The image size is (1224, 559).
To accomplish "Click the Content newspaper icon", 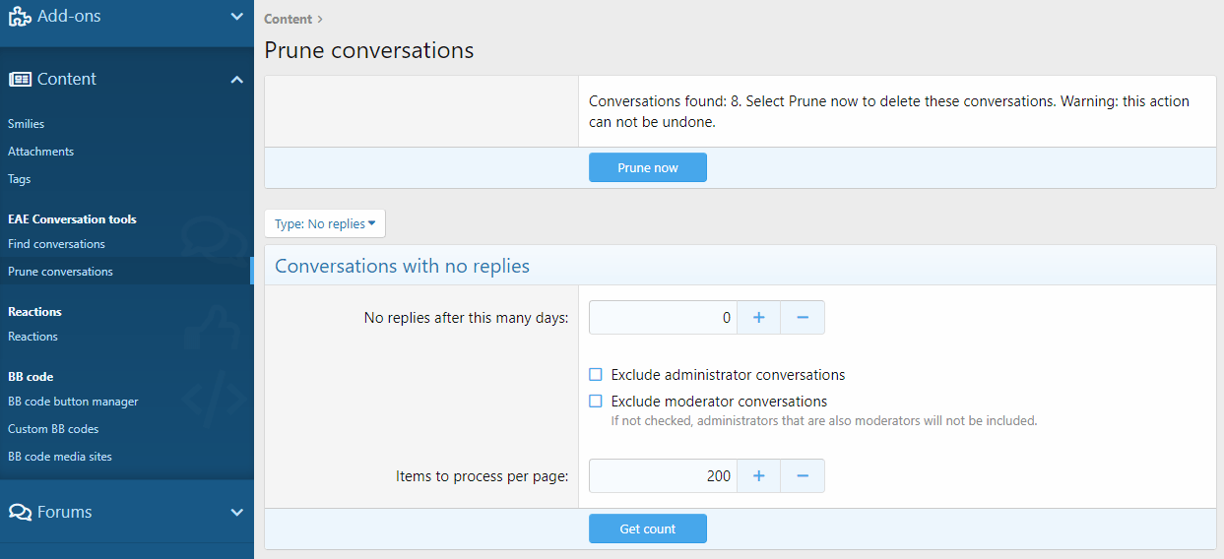I will click(x=20, y=80).
